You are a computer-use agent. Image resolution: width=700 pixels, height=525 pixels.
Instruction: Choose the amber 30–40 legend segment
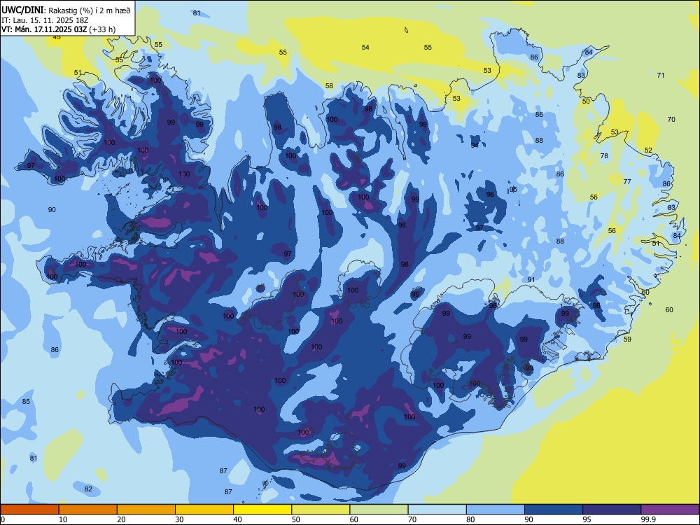click(x=204, y=510)
